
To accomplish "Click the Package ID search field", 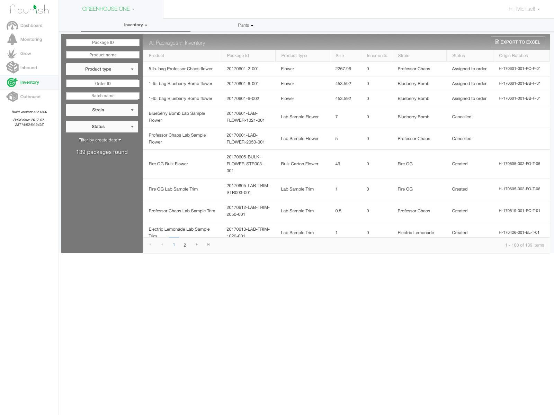I will [x=102, y=42].
